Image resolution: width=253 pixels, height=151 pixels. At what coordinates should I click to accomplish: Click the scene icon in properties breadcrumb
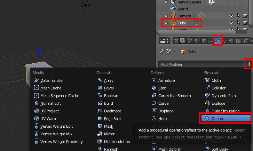click(169, 51)
